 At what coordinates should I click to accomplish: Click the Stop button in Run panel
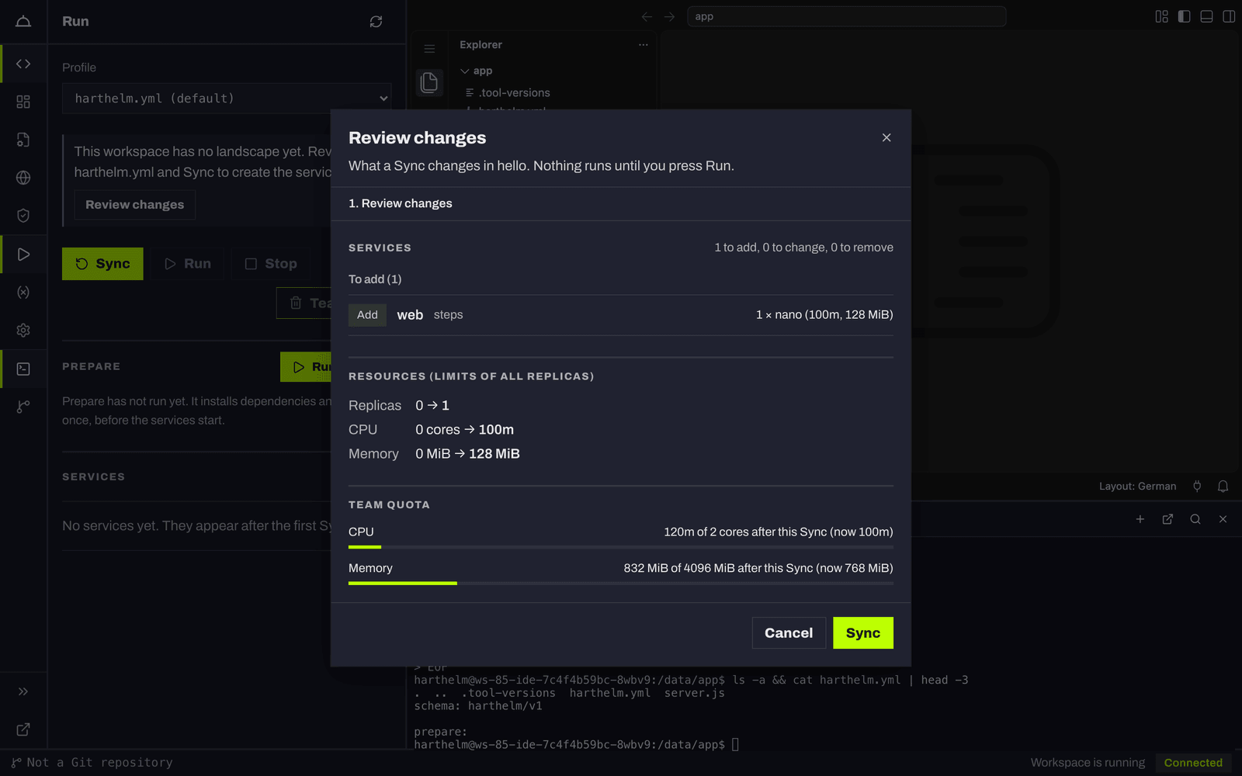click(271, 264)
